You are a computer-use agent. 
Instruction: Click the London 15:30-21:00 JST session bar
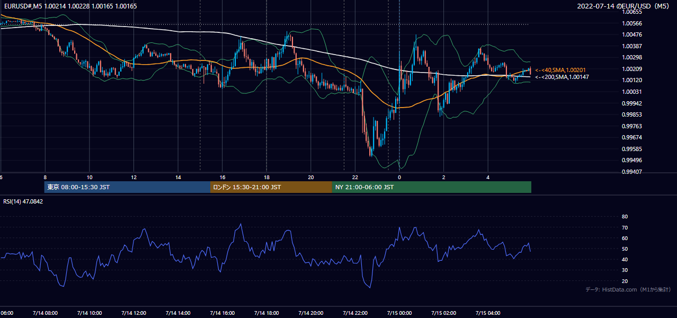[x=271, y=187]
